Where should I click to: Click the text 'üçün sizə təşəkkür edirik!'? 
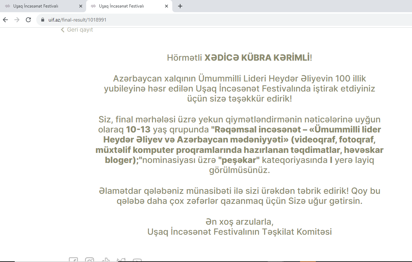pyautogui.click(x=239, y=99)
